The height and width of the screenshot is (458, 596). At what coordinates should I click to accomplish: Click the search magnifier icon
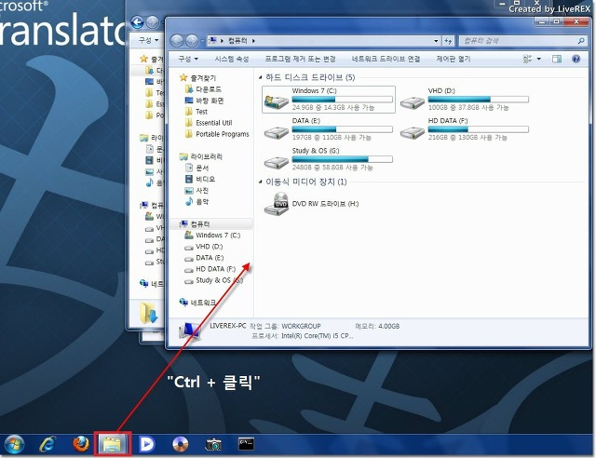pos(581,41)
